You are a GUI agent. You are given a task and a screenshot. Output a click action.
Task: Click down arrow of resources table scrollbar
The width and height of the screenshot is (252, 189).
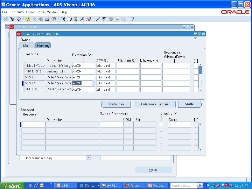pos(200,90)
